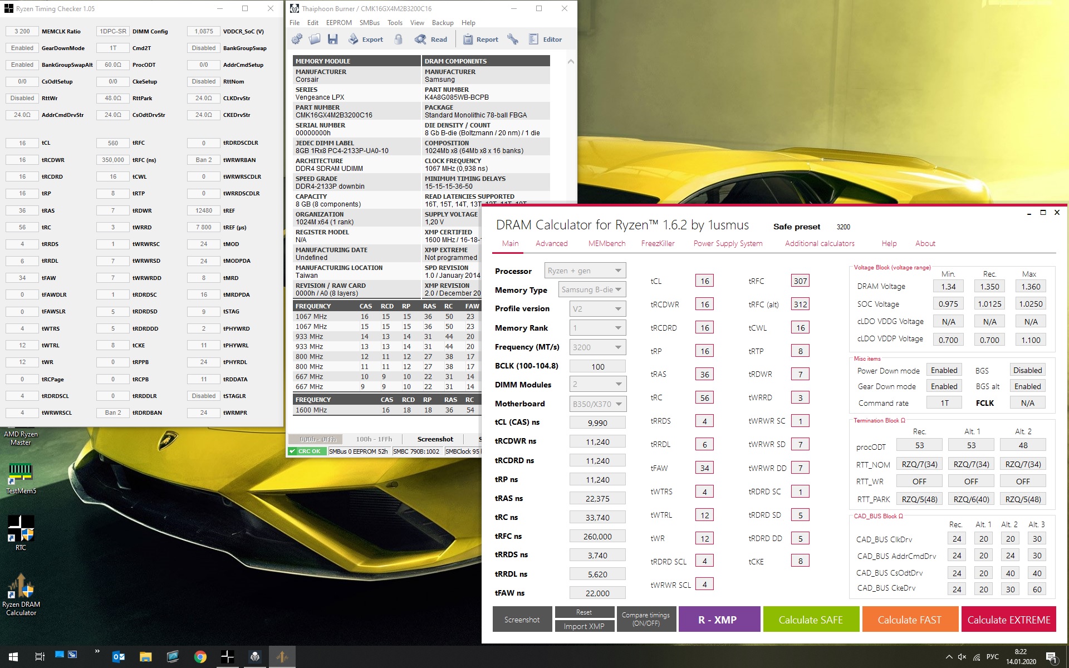The height and width of the screenshot is (668, 1069).
Task: Click the wrench tool icon beside Report
Action: 513,39
